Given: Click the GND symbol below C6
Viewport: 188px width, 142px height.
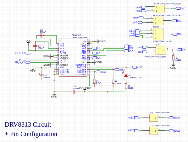Looking at the screenshot, I should coord(54,95).
